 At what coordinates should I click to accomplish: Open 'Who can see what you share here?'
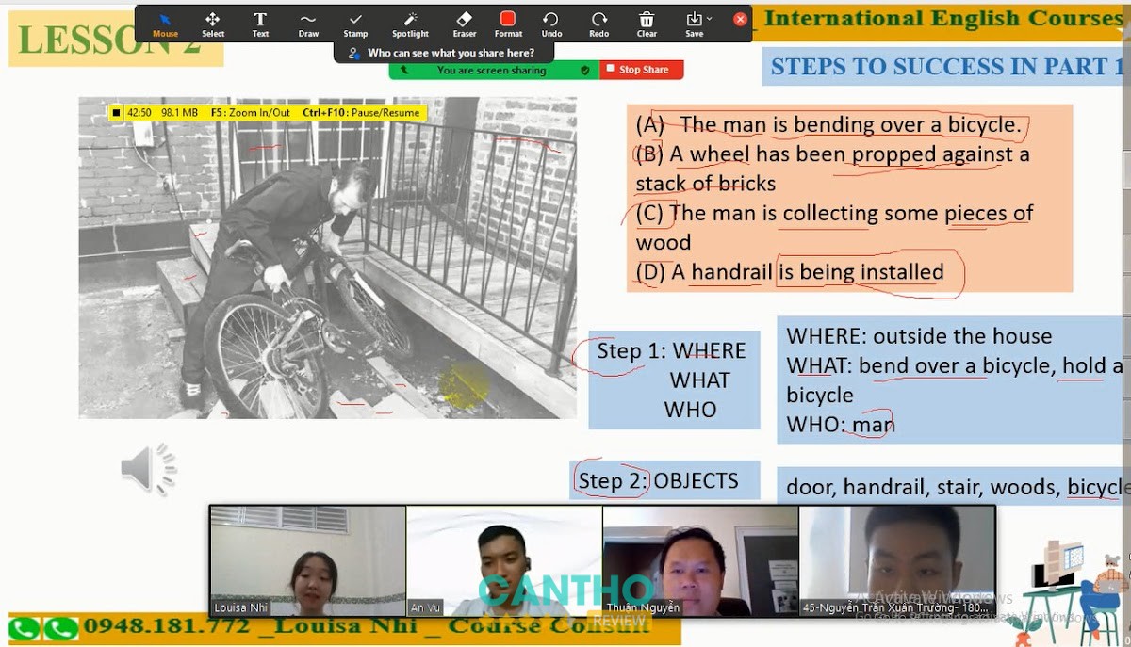442,53
